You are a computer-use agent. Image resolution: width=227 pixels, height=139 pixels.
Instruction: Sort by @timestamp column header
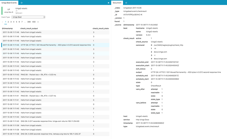click(7, 28)
